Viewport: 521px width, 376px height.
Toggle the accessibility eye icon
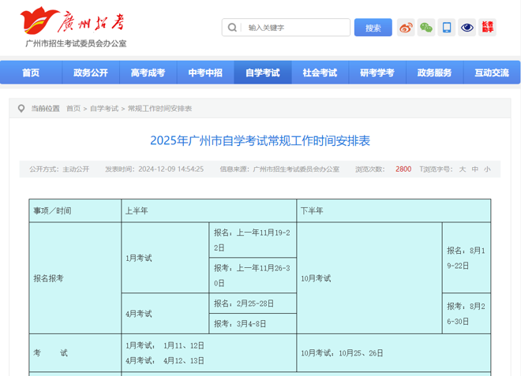pyautogui.click(x=467, y=28)
